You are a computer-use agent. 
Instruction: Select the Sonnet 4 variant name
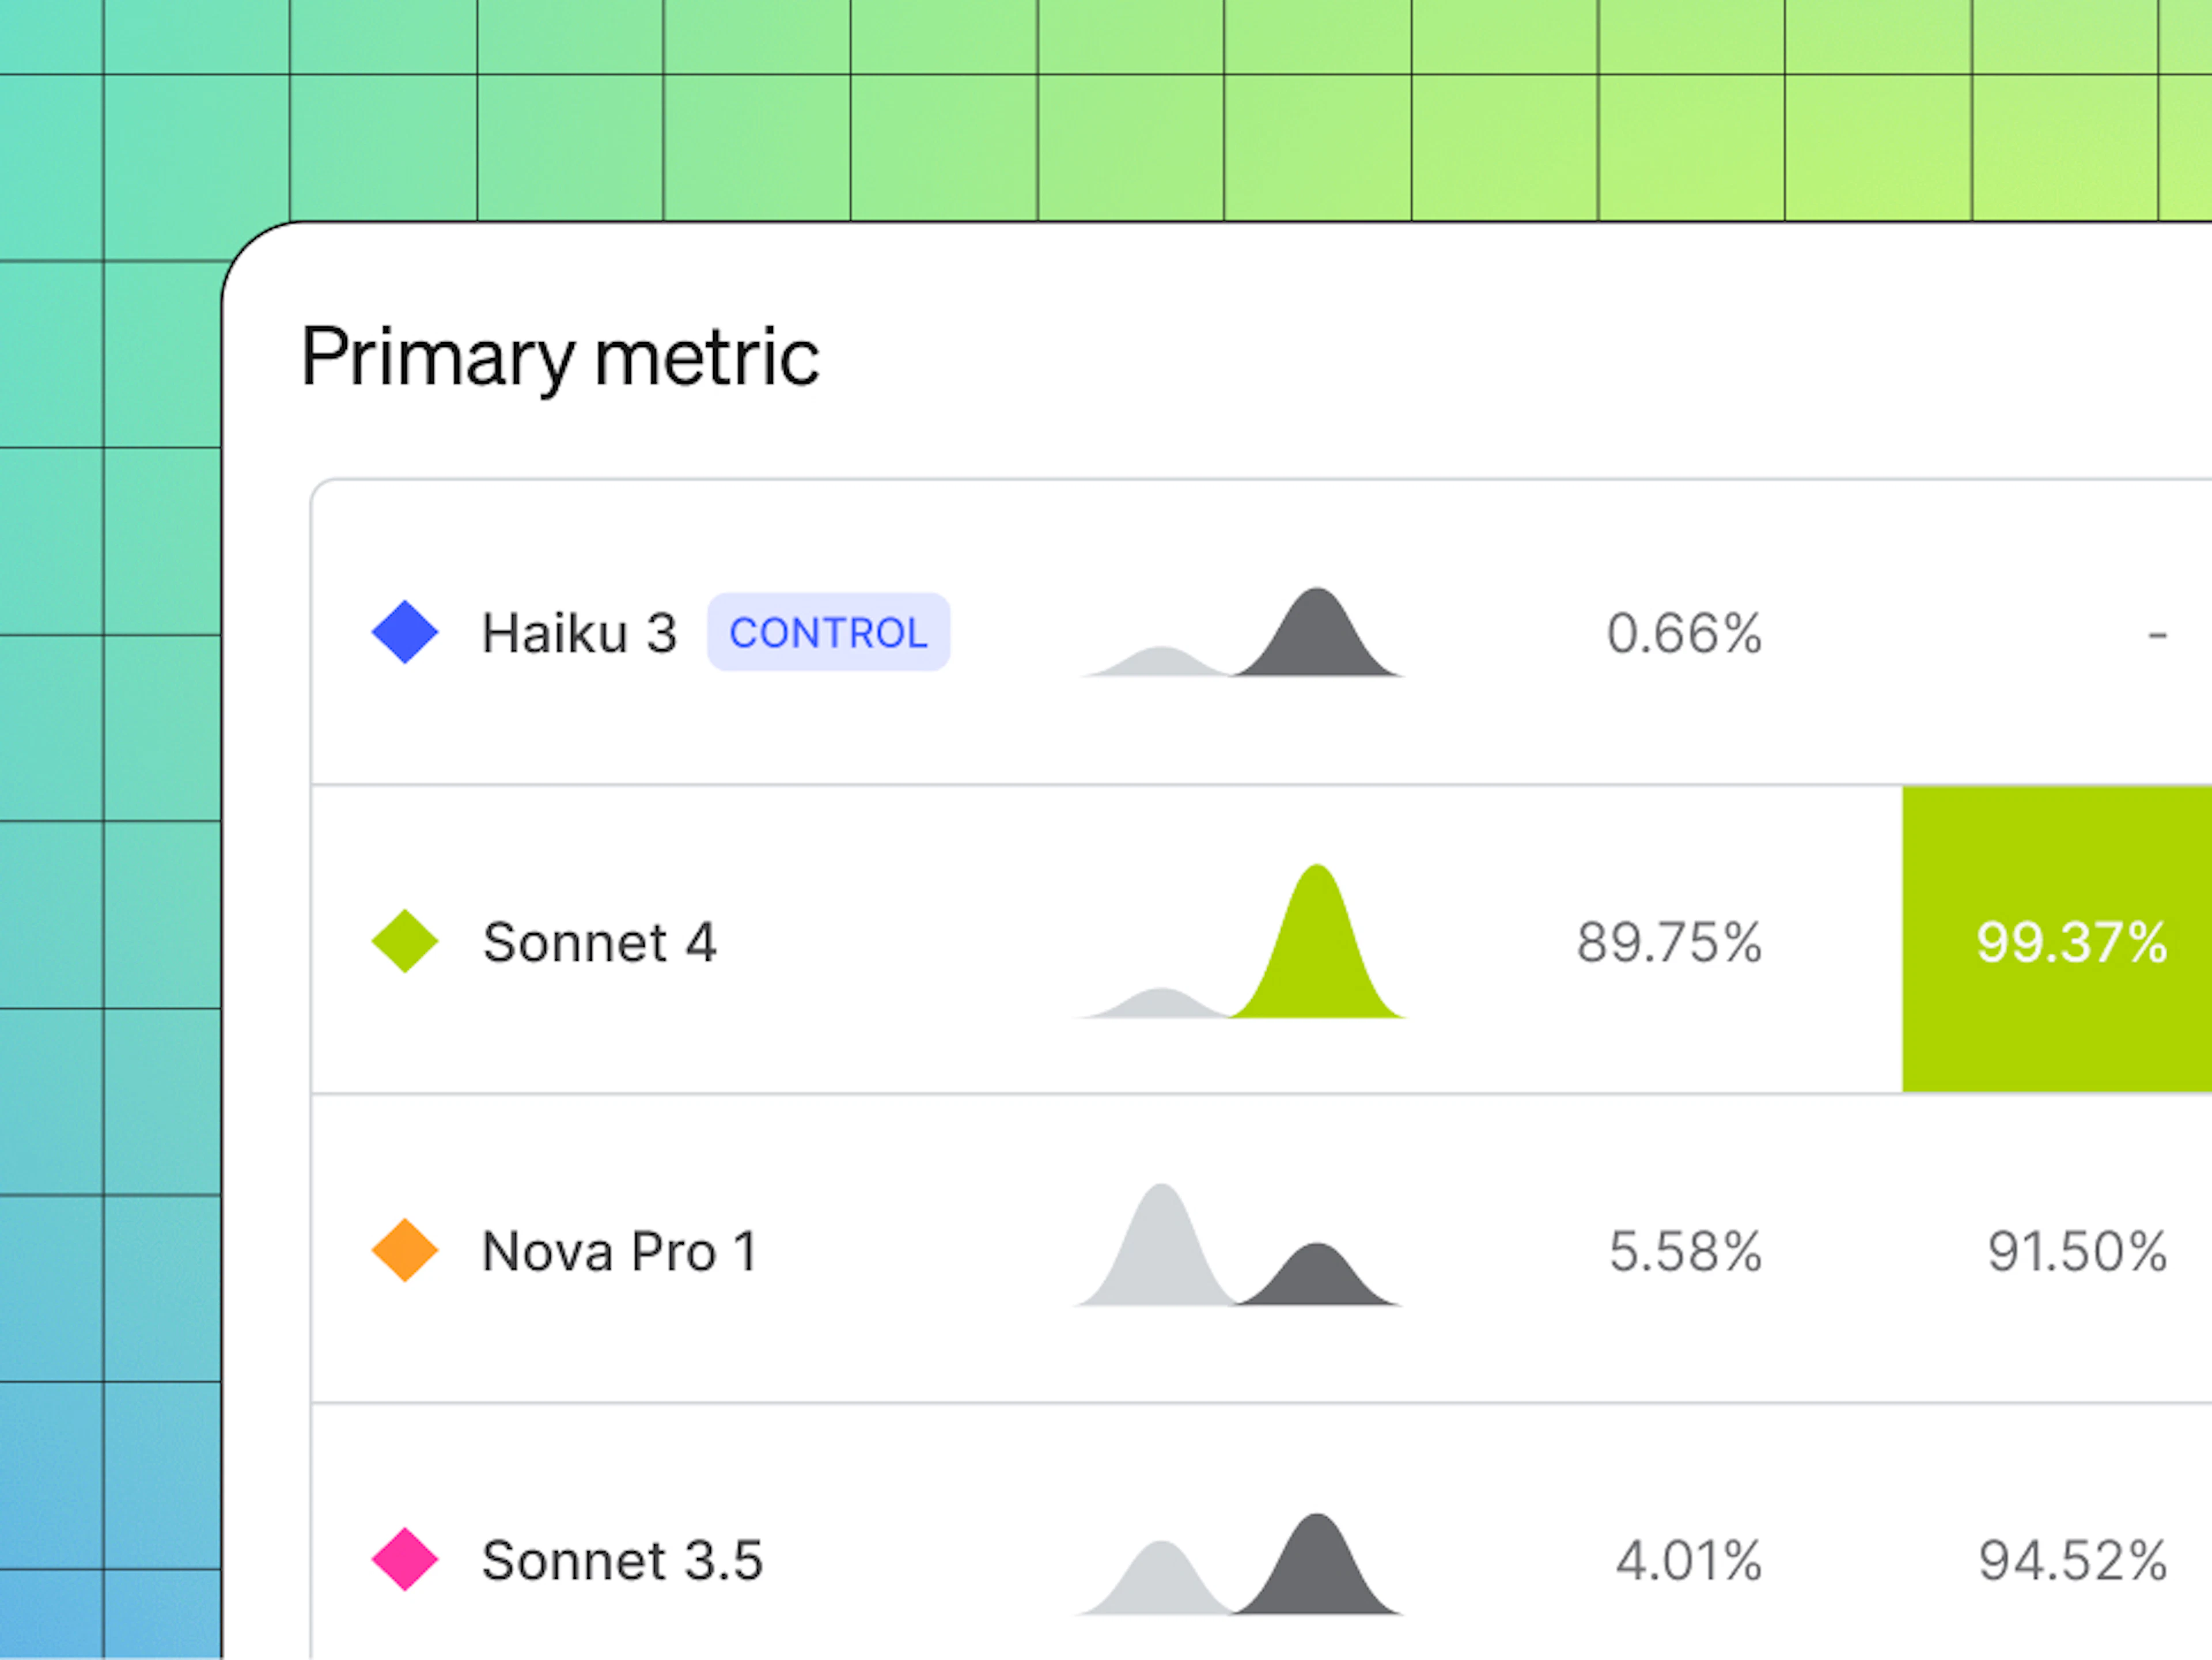tap(599, 942)
